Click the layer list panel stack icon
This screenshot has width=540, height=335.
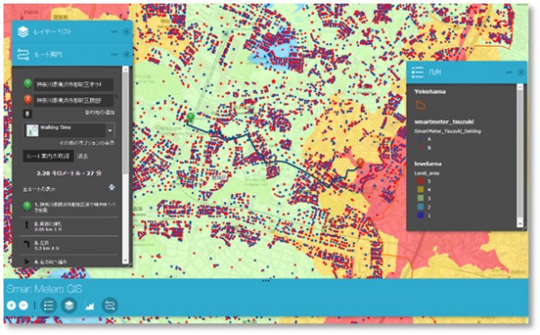[23, 32]
